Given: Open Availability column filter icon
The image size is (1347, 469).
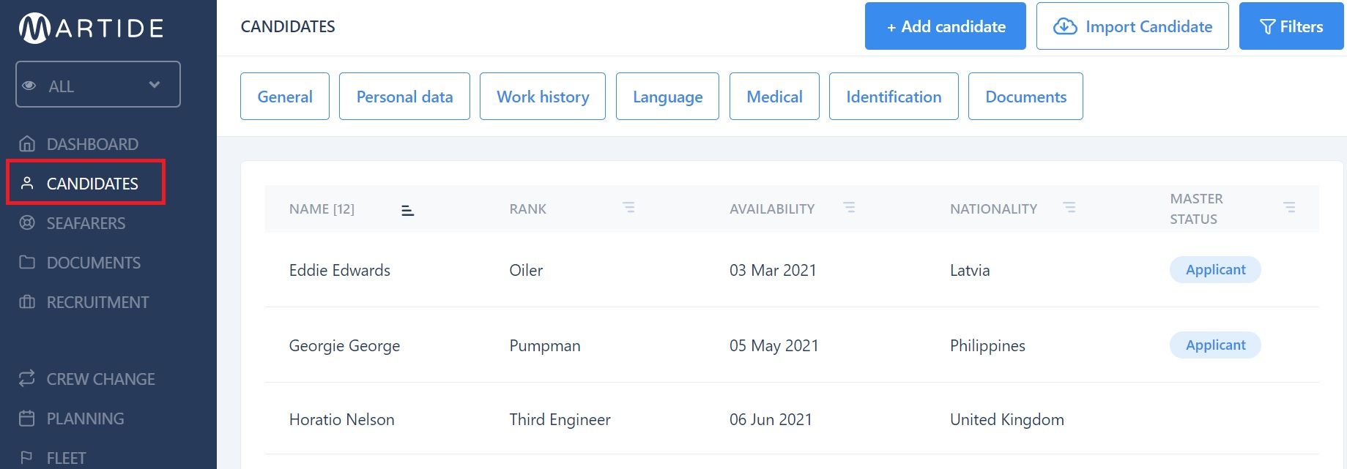Looking at the screenshot, I should point(849,208).
